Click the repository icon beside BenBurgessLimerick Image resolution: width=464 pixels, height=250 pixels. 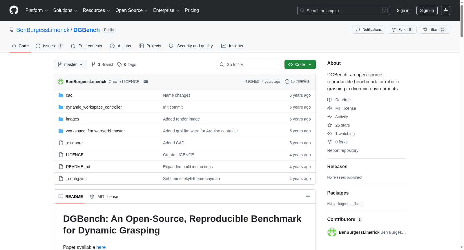click(12, 30)
